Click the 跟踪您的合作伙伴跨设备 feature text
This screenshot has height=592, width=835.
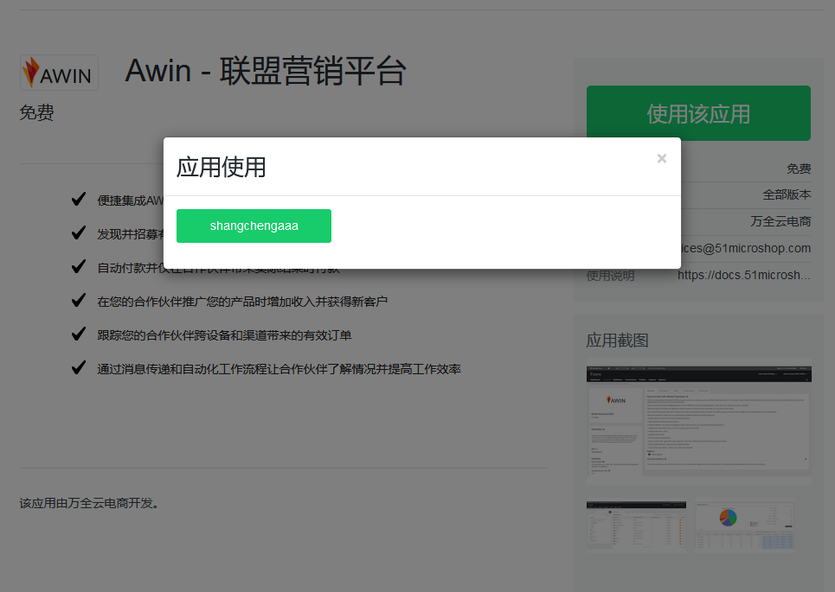(224, 335)
